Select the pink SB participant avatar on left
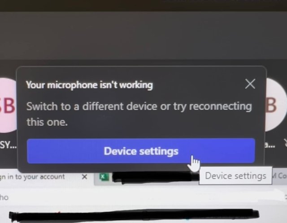This screenshot has height=223, width=287. coord(8,105)
